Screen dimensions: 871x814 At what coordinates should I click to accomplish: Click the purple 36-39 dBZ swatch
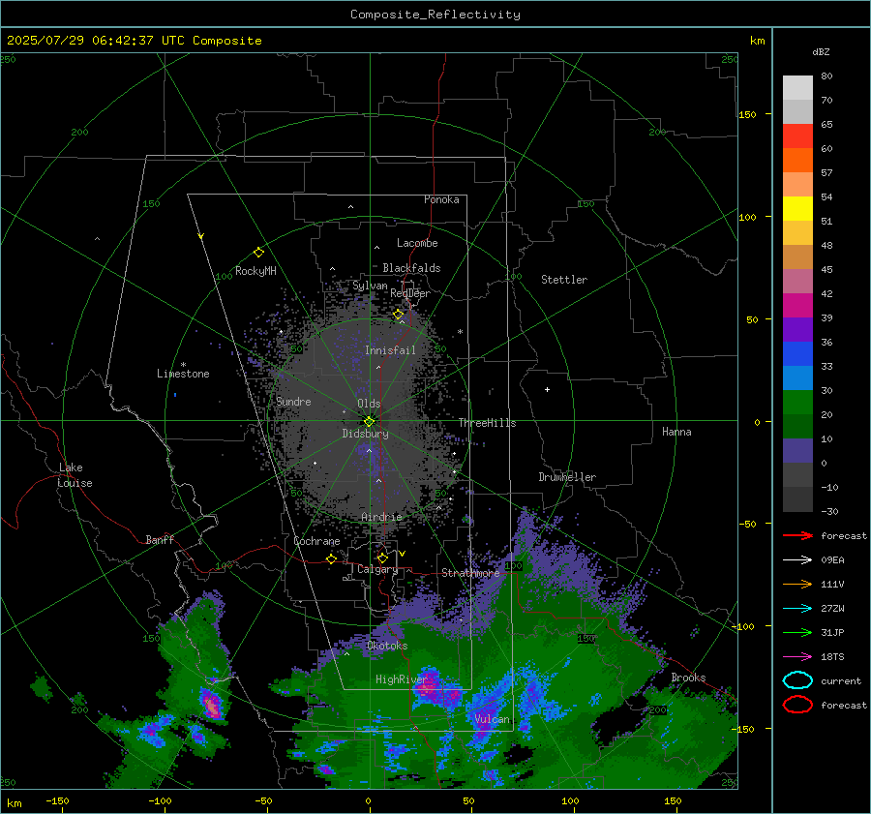click(x=797, y=330)
